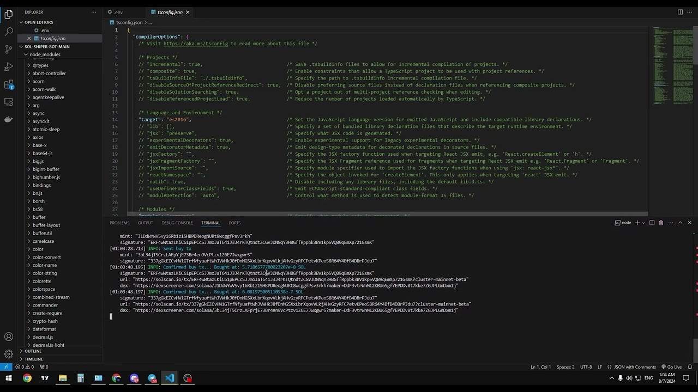Change indentation Spaces: 2

pyautogui.click(x=565, y=367)
